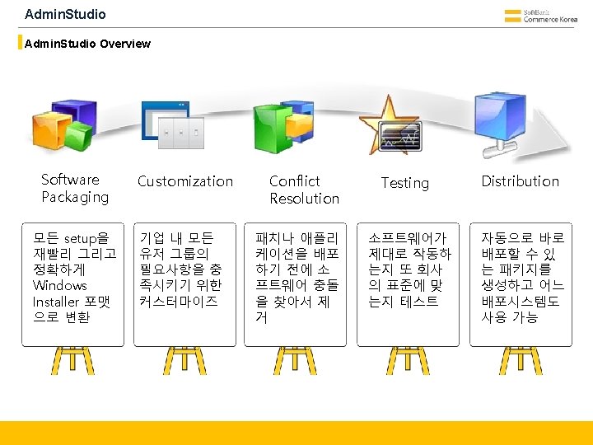
Task: Click the Customization window and panels icon
Action: (x=173, y=125)
